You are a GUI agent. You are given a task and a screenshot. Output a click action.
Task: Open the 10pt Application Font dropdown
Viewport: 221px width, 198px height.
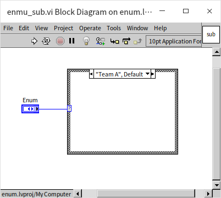174,41
